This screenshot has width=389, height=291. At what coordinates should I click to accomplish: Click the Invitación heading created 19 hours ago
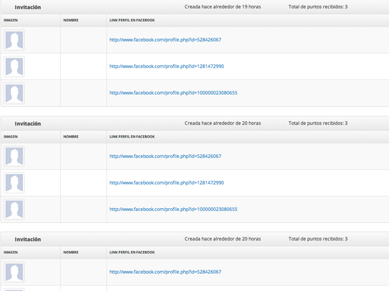pos(28,7)
